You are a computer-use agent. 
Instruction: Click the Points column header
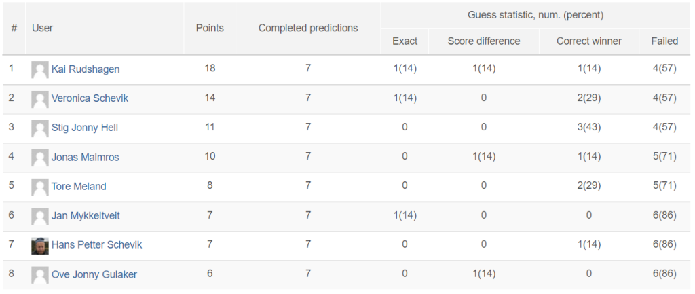click(210, 28)
